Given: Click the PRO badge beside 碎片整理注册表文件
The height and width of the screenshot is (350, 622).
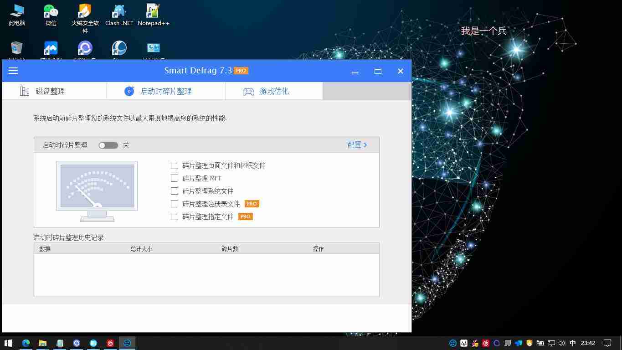Looking at the screenshot, I should (252, 204).
